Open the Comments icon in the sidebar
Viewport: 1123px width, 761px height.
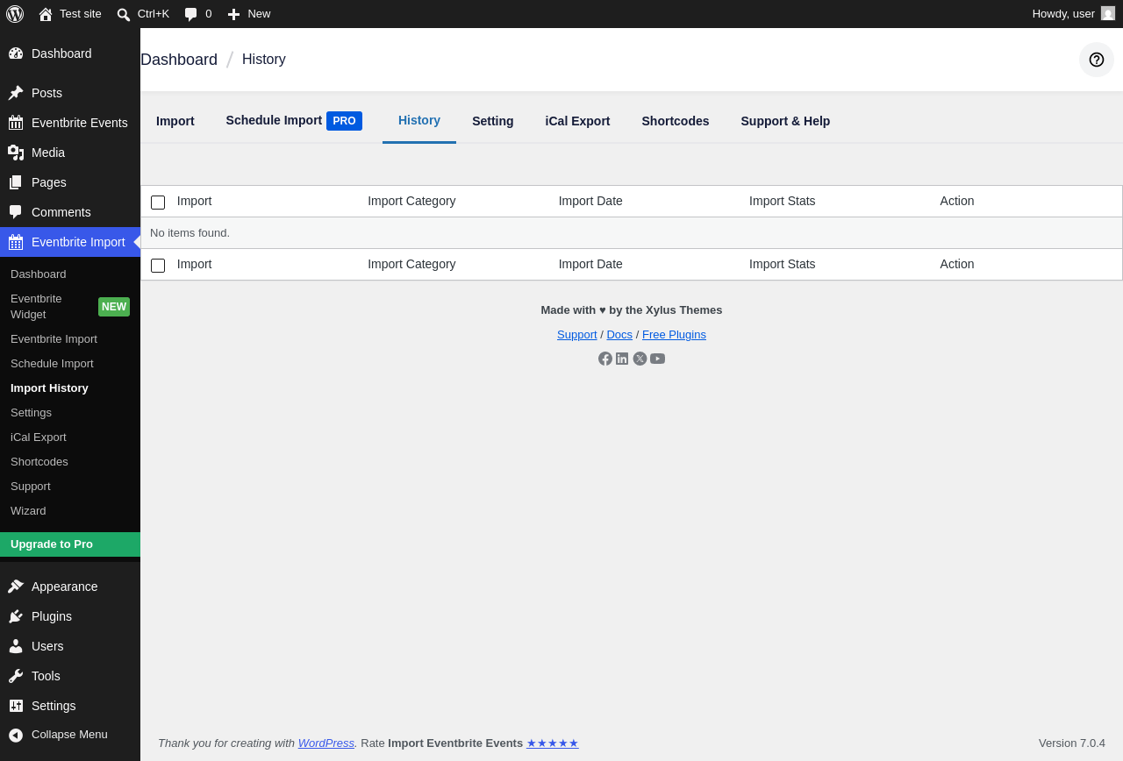click(16, 212)
